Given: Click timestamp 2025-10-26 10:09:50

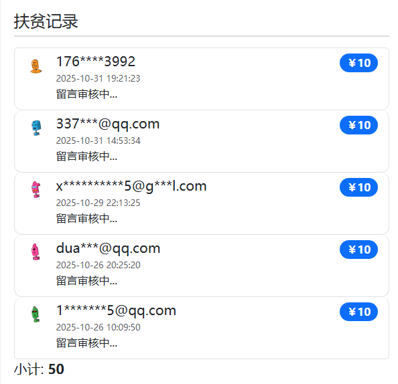Looking at the screenshot, I should pyautogui.click(x=98, y=328).
